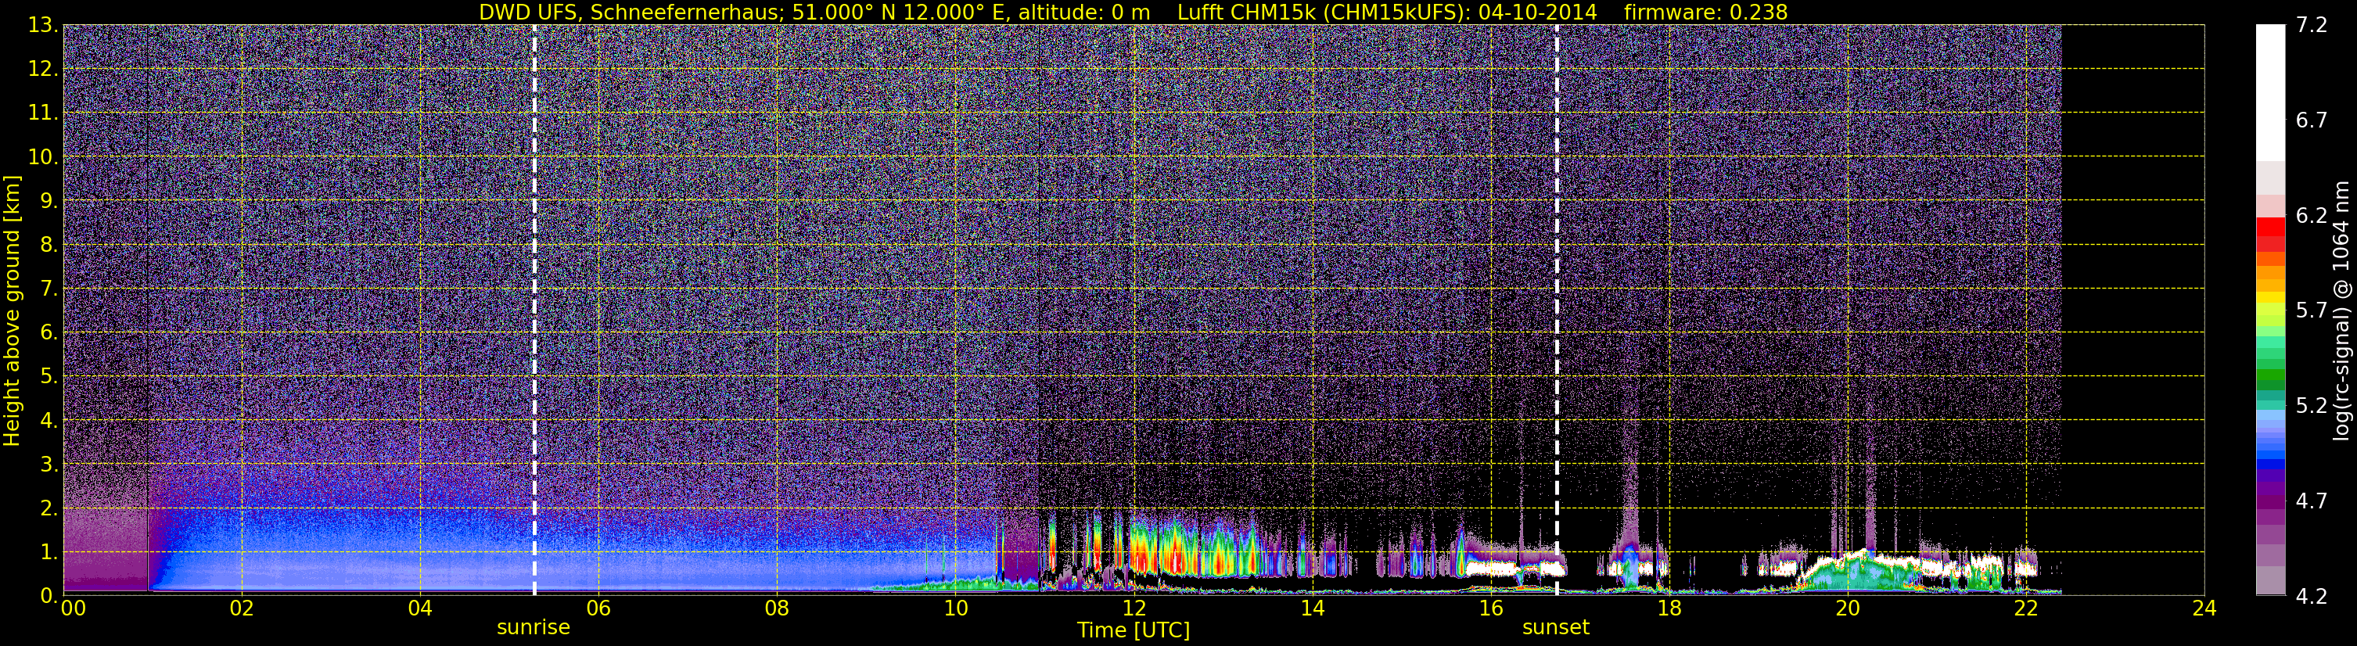Click the "1." height tick label
This screenshot has width=2357, height=646.
[x=49, y=553]
